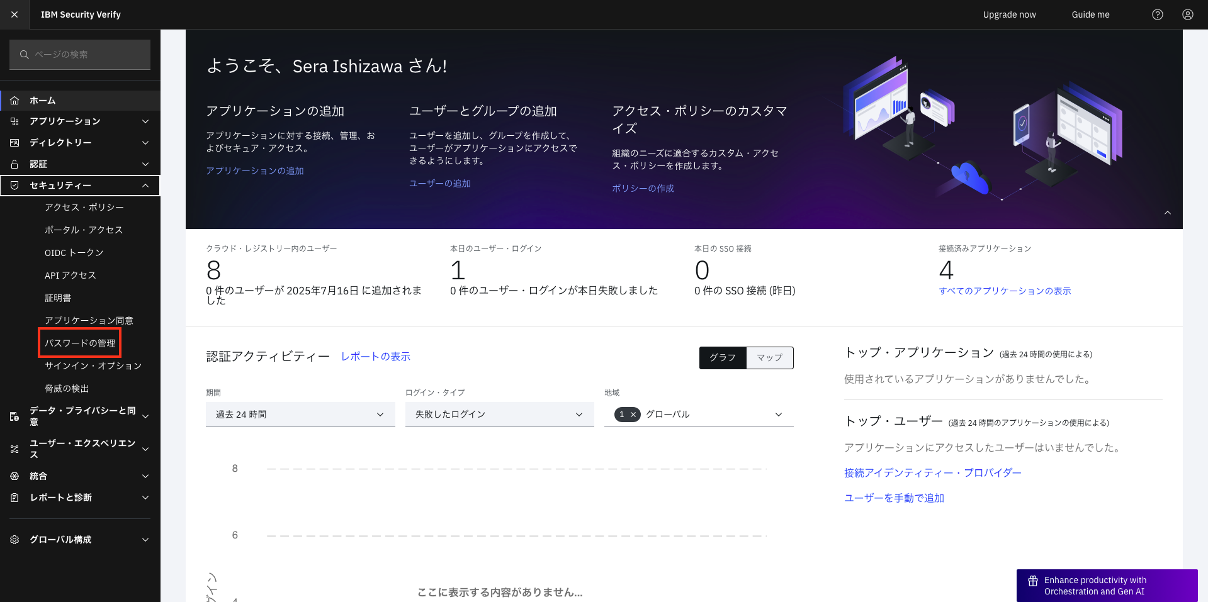The width and height of the screenshot is (1208, 602).
Task: Click the ユーザーを手動で追加 link
Action: coord(895,498)
